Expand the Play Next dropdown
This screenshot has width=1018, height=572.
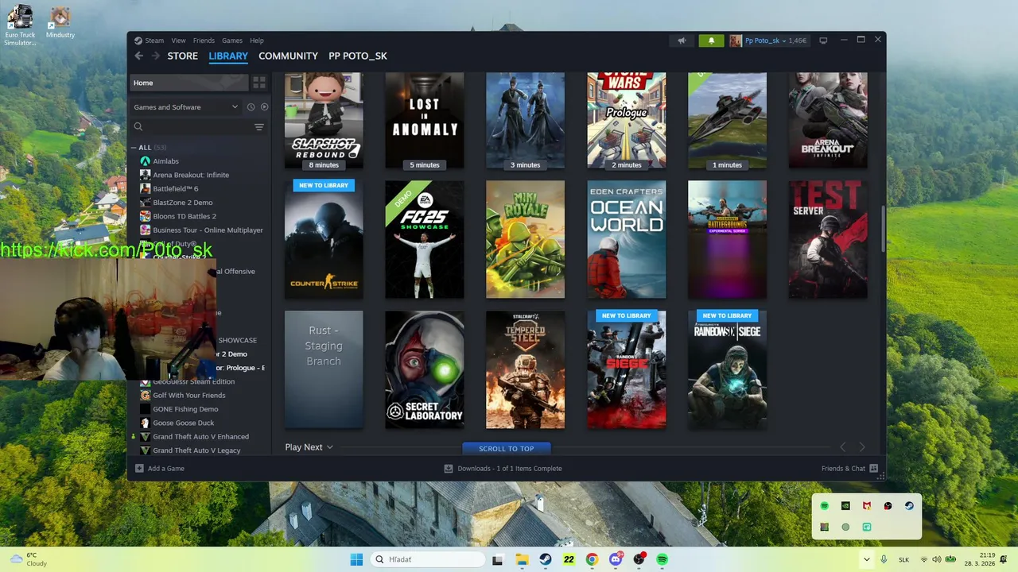pyautogui.click(x=309, y=447)
